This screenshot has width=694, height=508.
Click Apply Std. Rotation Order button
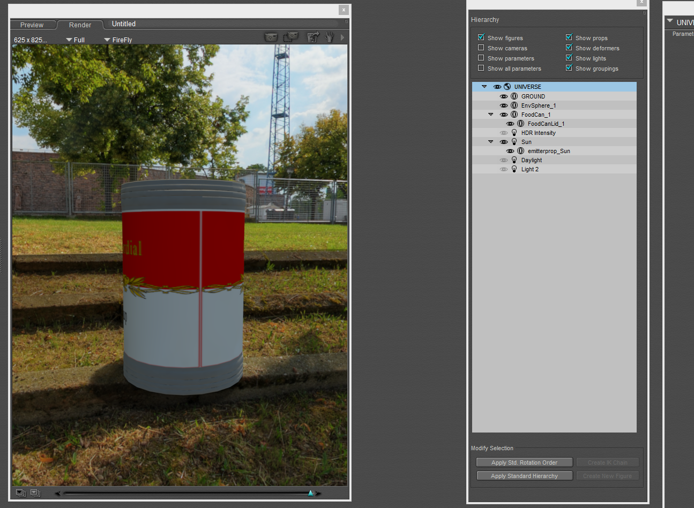click(x=525, y=462)
